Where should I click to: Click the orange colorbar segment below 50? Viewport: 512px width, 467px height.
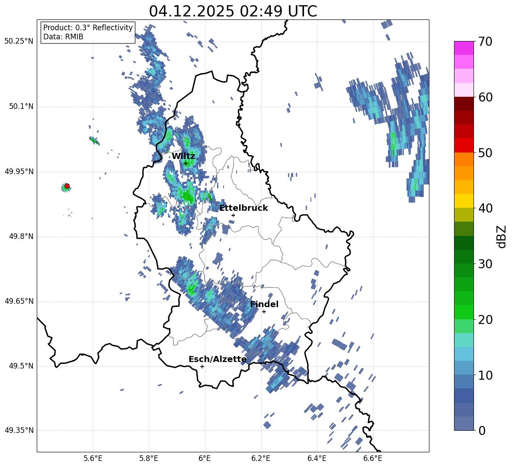(x=464, y=159)
